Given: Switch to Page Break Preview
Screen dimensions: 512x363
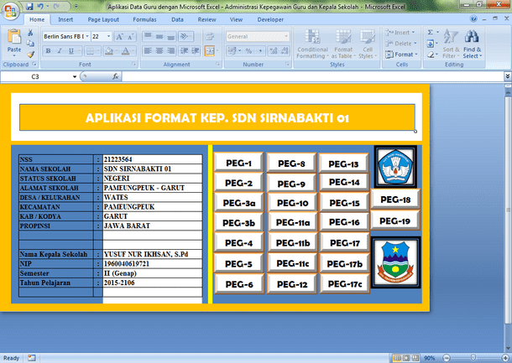Looking at the screenshot, I should pos(415,358).
